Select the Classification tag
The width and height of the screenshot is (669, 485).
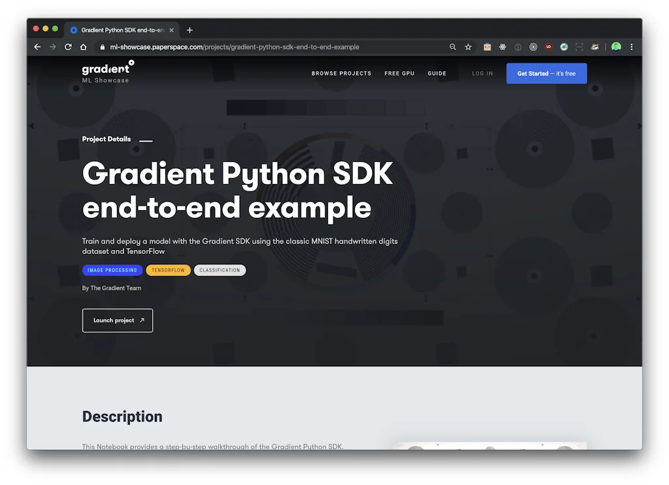220,270
